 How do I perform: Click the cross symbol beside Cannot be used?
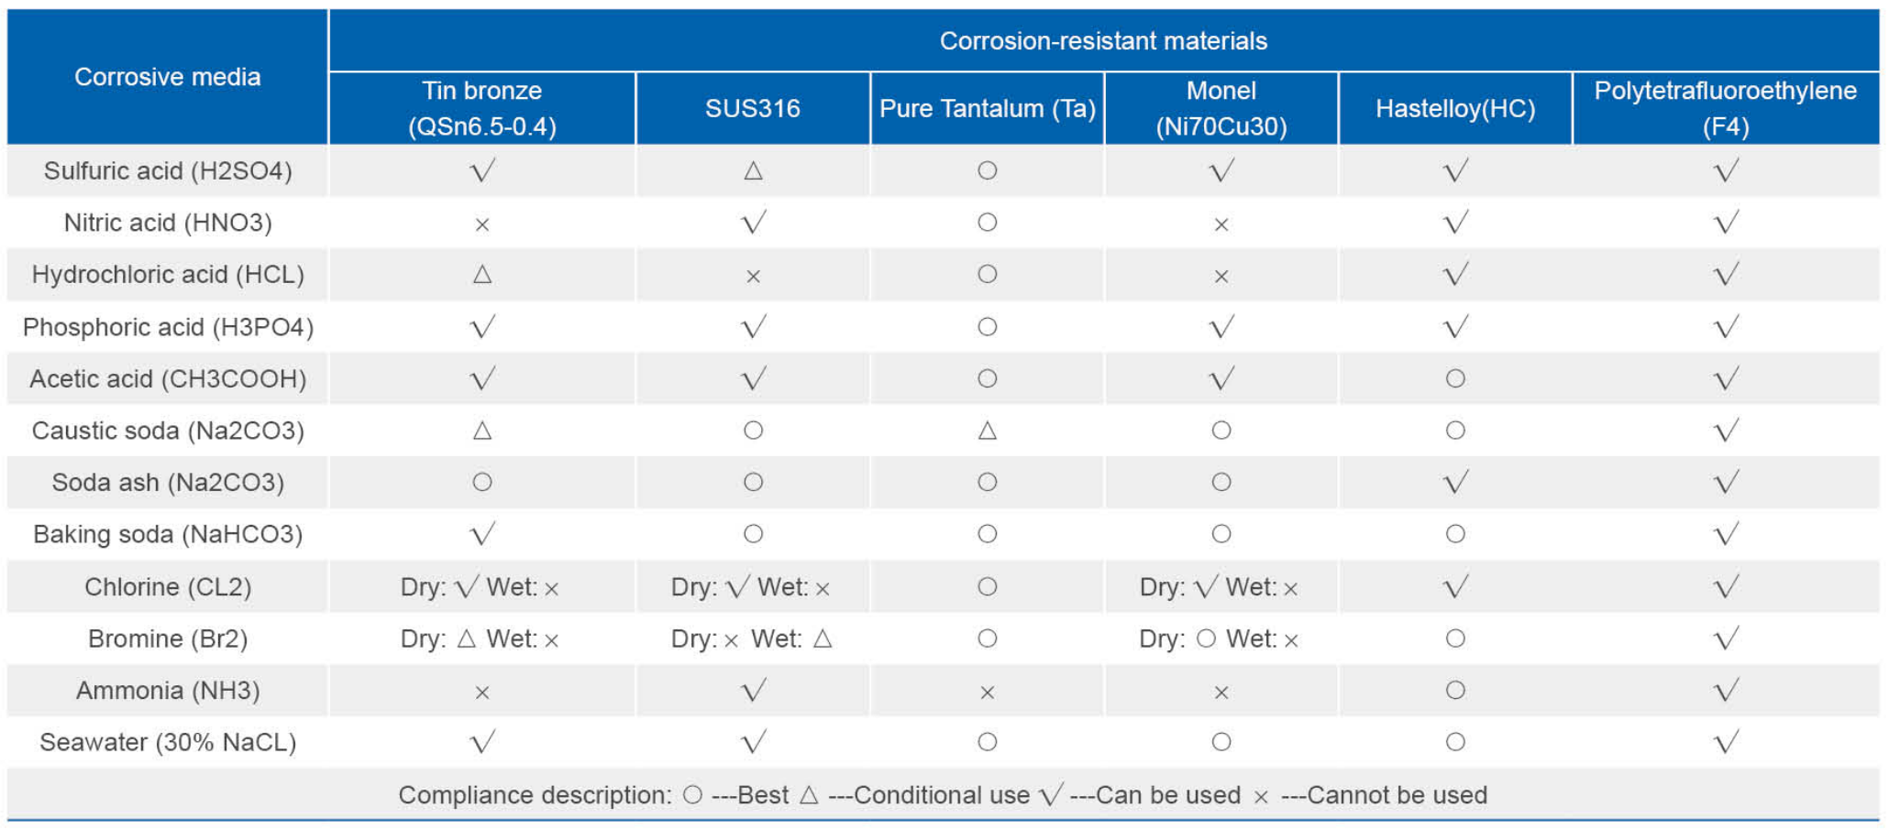click(1261, 797)
